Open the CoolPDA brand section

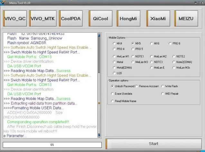coord(71,18)
